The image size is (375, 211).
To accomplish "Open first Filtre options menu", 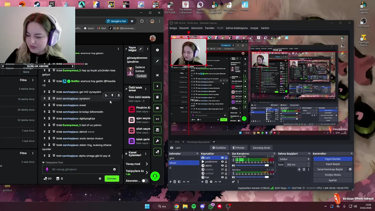I will pos(33,80).
